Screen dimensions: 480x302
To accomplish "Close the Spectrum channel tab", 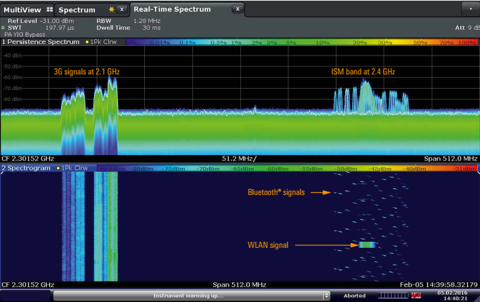I will [x=121, y=9].
